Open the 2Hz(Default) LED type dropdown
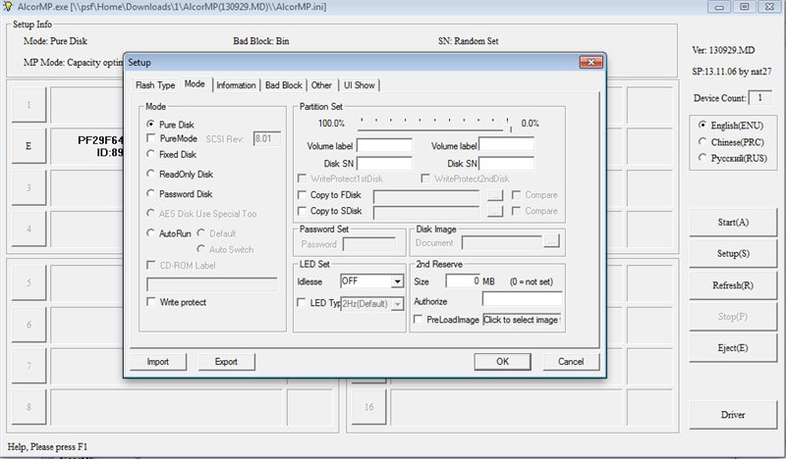This screenshot has height=459, width=786. (398, 304)
